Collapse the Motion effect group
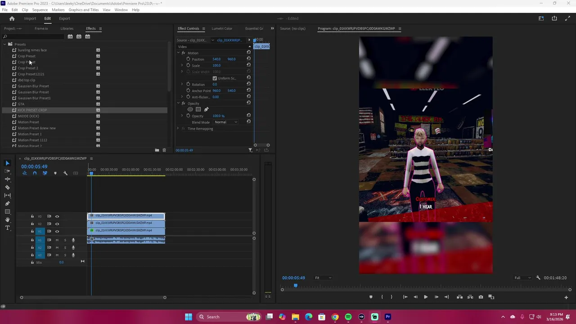The height and width of the screenshot is (324, 576). (x=178, y=53)
